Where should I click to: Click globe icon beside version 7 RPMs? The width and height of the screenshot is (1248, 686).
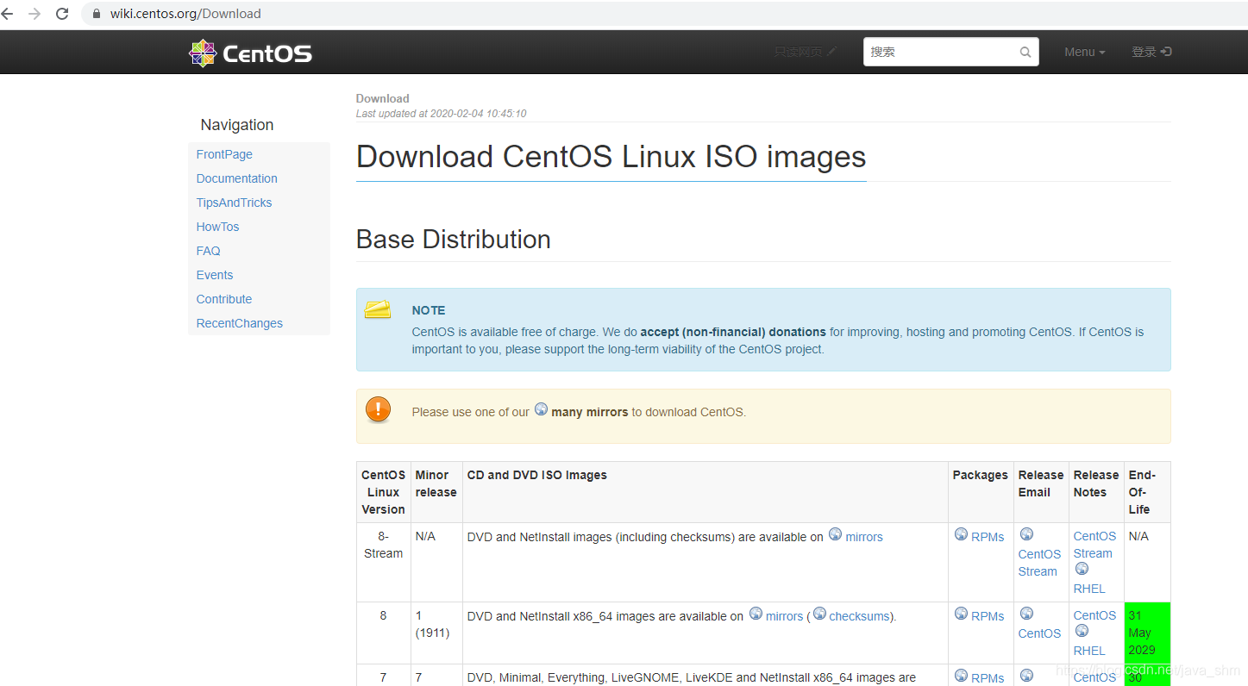[x=961, y=676]
